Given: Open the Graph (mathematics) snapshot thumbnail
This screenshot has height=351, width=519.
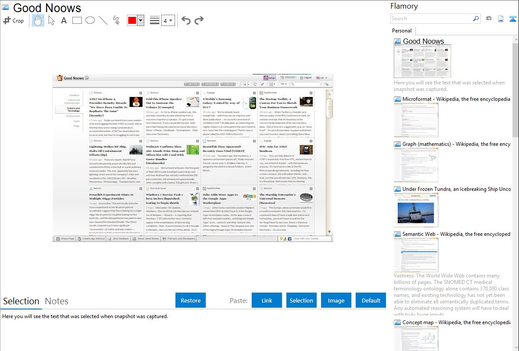Looking at the screenshot, I should coord(416,165).
